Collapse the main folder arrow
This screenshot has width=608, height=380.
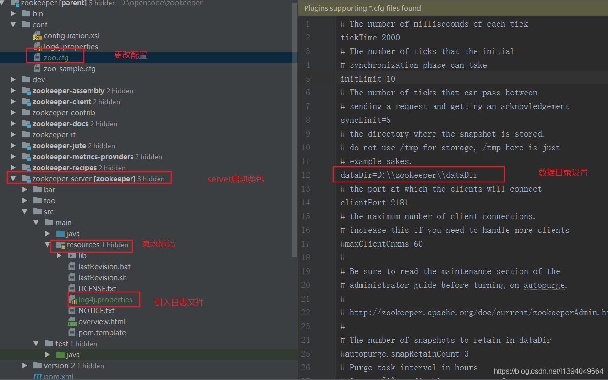36,223
